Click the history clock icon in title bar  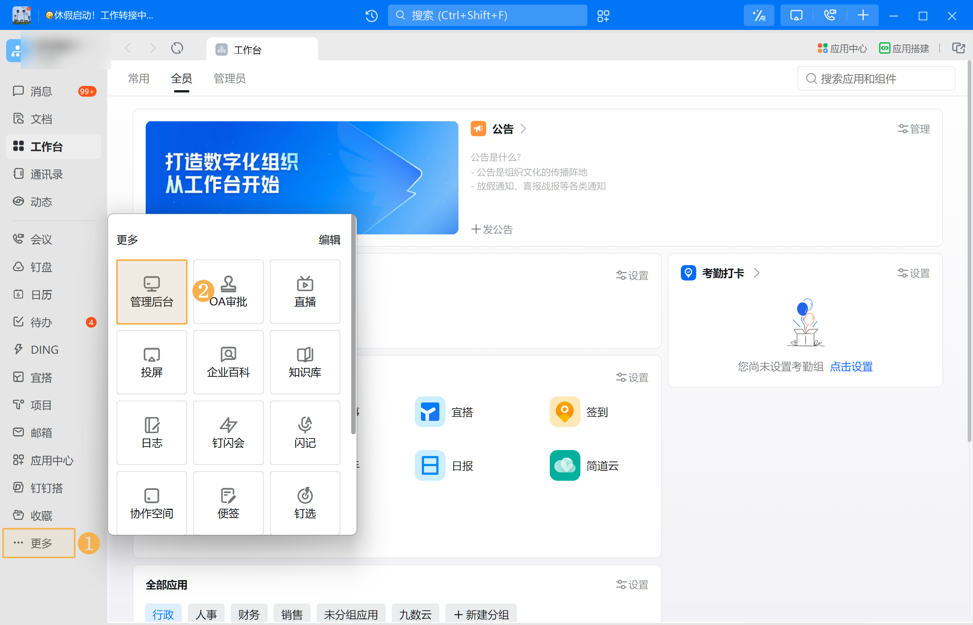pos(371,16)
